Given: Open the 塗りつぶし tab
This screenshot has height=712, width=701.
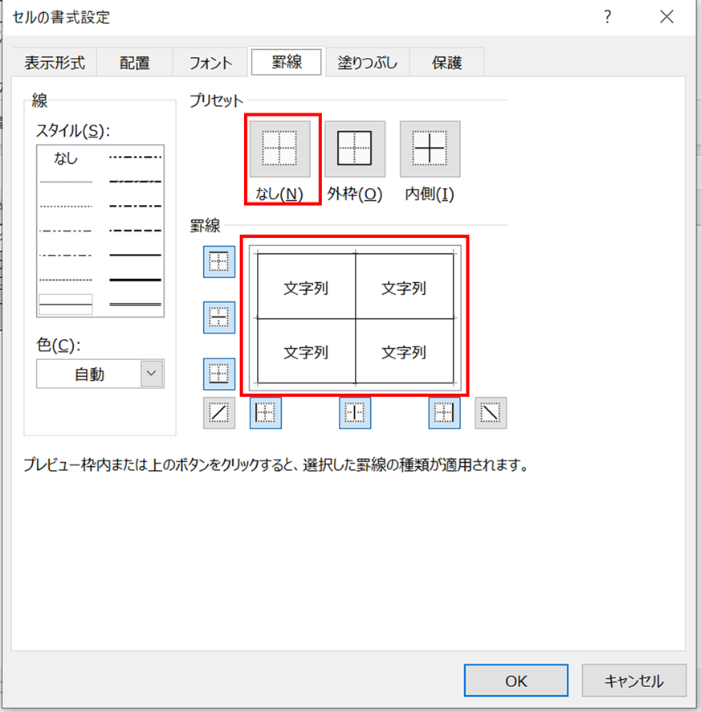Looking at the screenshot, I should coord(367,63).
